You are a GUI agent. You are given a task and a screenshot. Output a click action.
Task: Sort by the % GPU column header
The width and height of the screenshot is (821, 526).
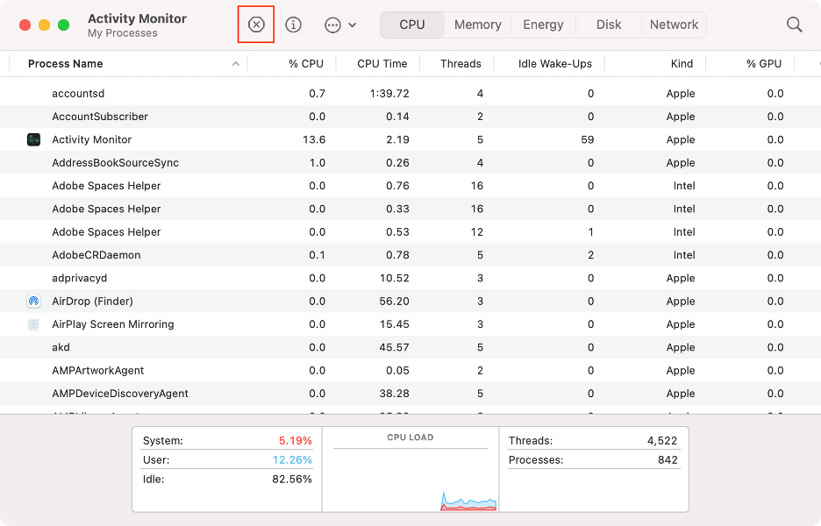pyautogui.click(x=763, y=64)
